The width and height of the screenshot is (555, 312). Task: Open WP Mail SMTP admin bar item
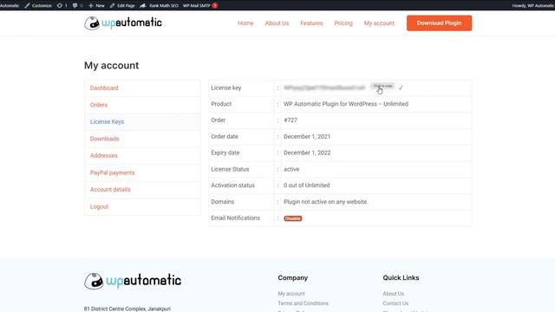(x=200, y=5)
